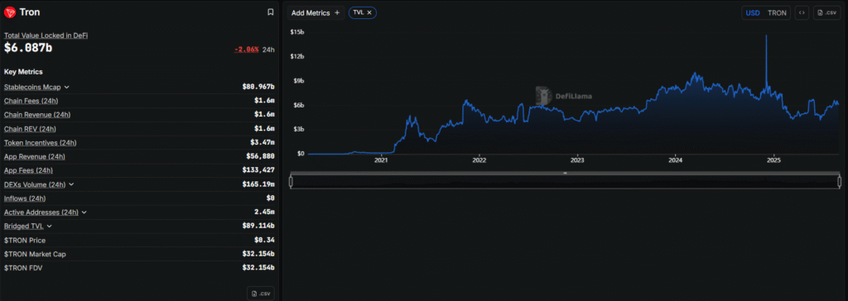Click the -2.06% 24h change
The height and width of the screenshot is (301, 848).
pyautogui.click(x=246, y=50)
